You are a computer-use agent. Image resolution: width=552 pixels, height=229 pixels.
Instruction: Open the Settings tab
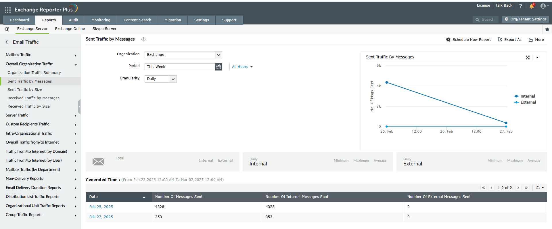[202, 20]
